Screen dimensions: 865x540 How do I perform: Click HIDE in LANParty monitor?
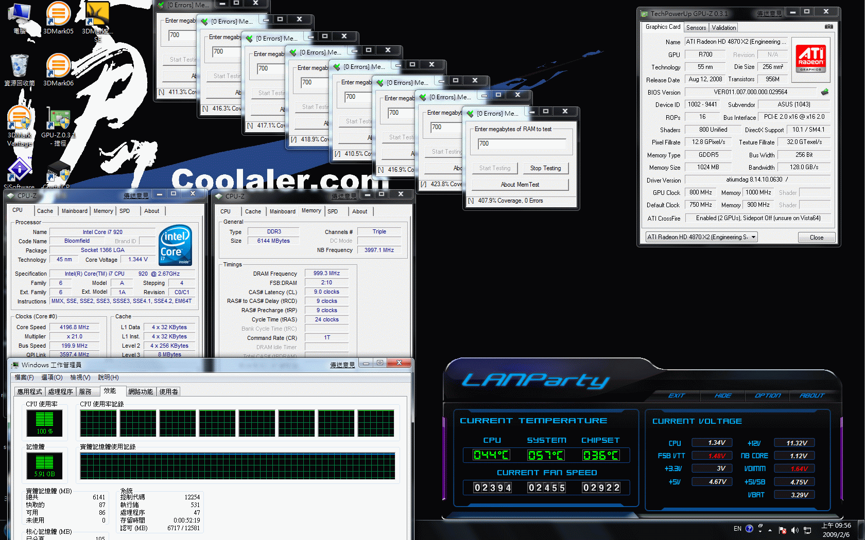(x=723, y=395)
